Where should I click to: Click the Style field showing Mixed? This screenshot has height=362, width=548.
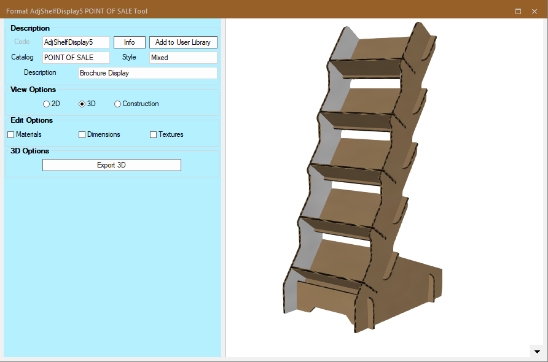point(183,58)
